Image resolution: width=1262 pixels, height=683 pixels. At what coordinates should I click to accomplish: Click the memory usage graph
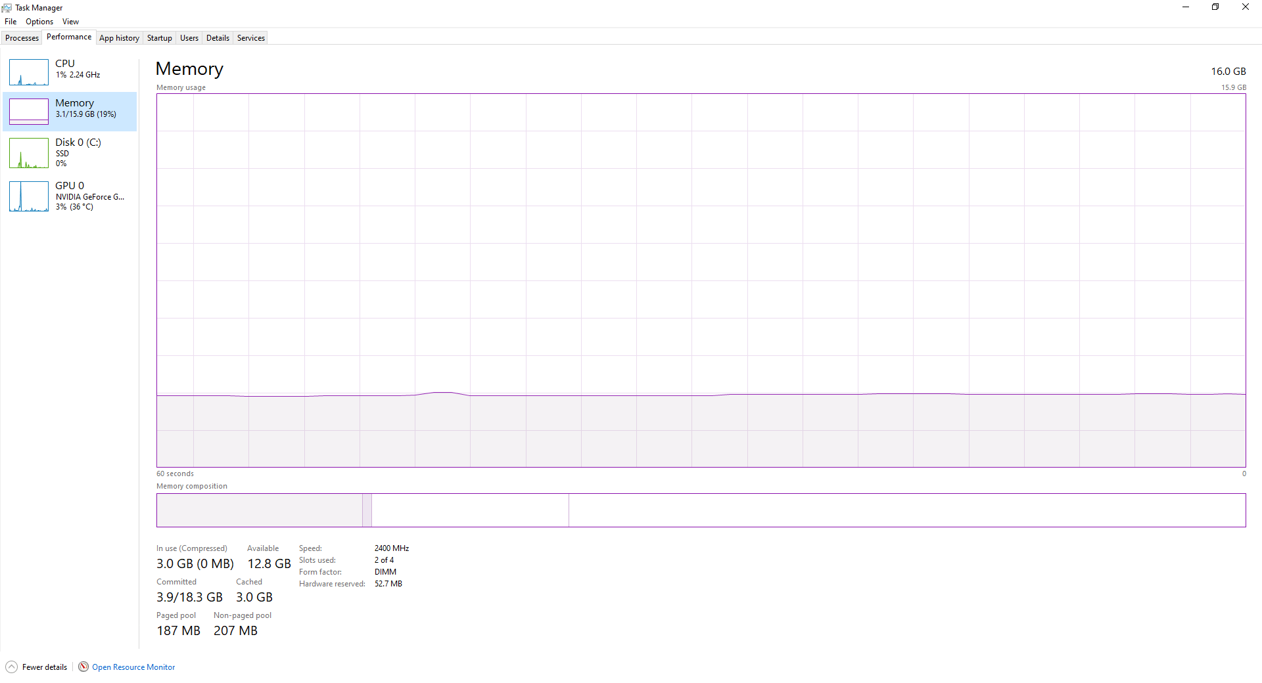(x=701, y=280)
